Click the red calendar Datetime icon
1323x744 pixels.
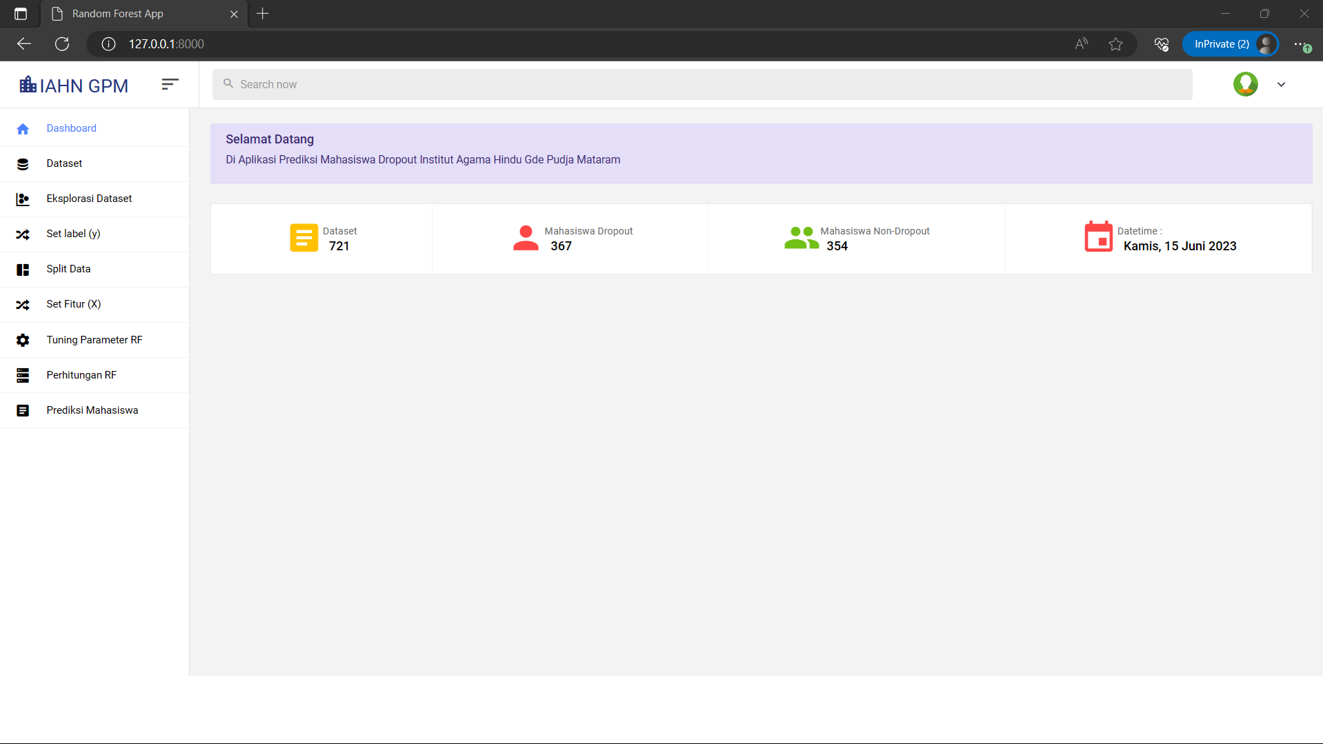(x=1098, y=237)
